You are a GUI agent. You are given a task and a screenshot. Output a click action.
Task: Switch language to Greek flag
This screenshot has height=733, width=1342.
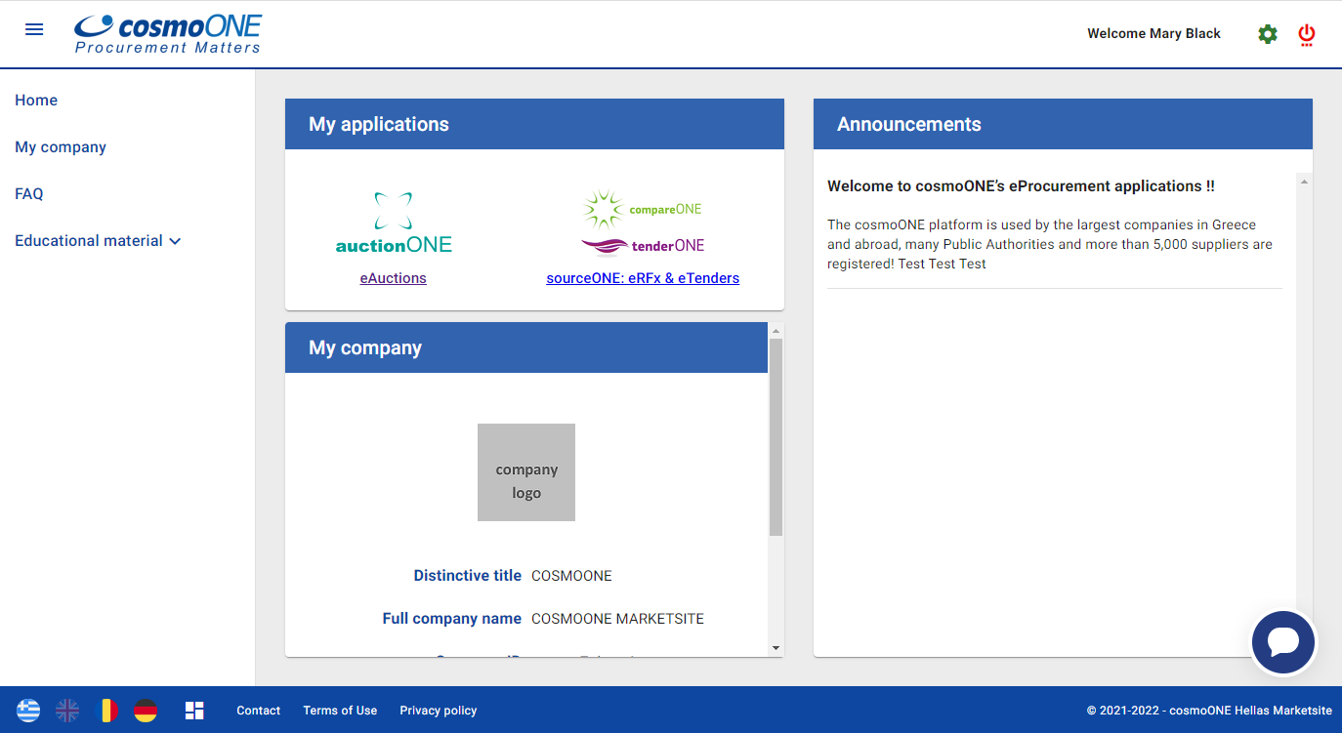(28, 711)
